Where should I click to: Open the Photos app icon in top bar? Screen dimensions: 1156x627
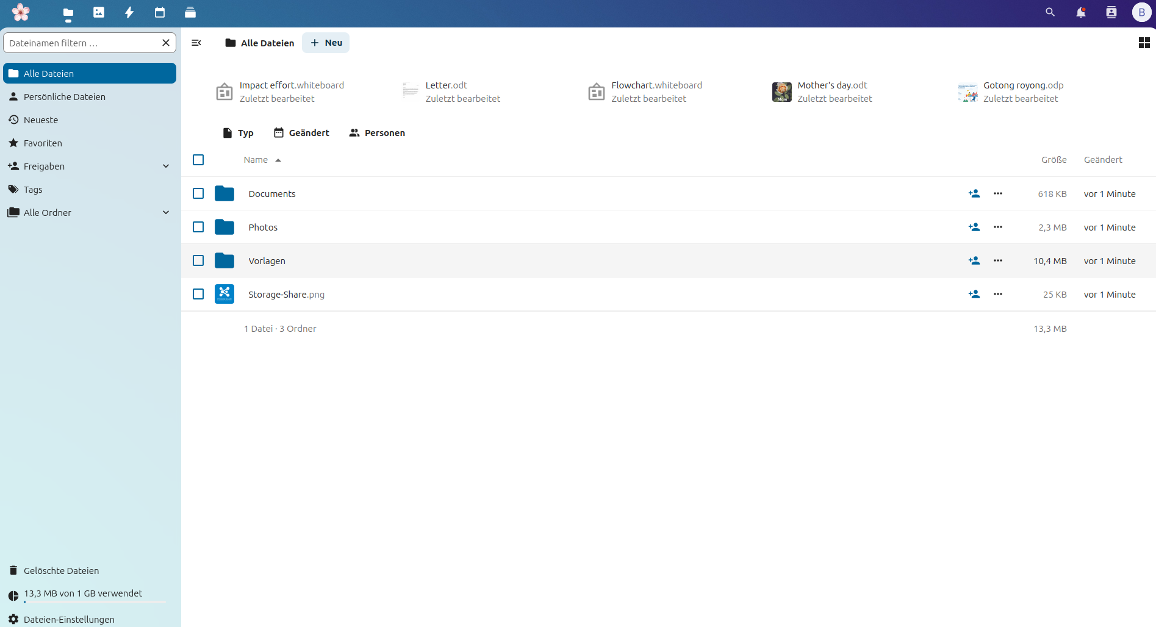[x=99, y=12]
